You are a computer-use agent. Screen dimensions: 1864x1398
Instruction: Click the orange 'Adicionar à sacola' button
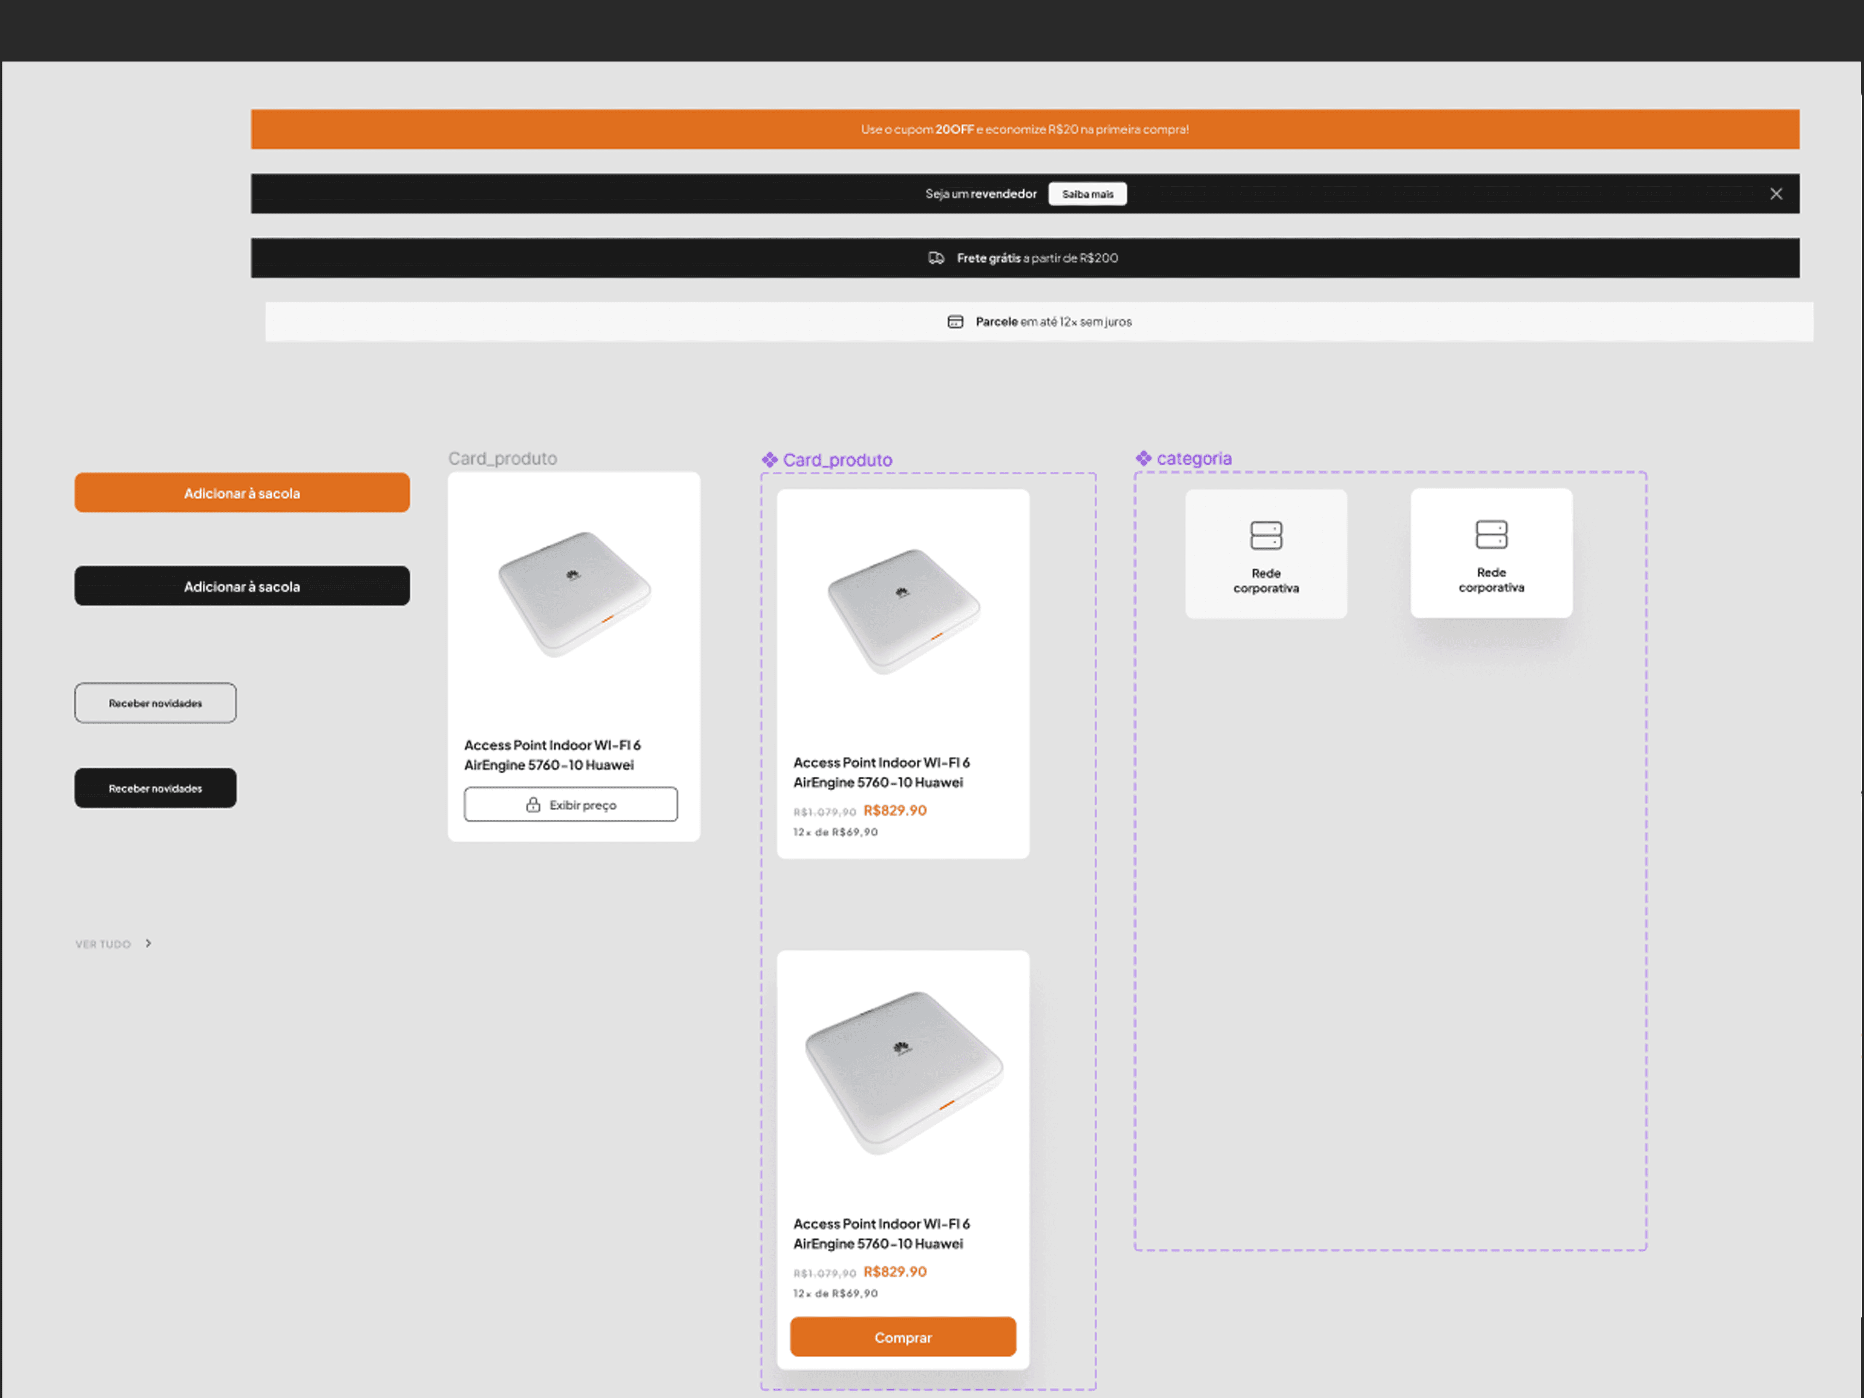click(x=242, y=493)
